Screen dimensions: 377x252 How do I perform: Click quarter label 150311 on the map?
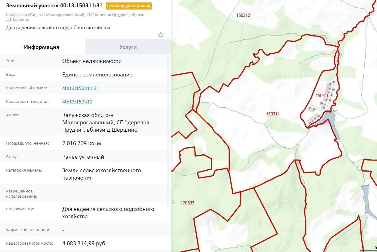tap(273, 114)
